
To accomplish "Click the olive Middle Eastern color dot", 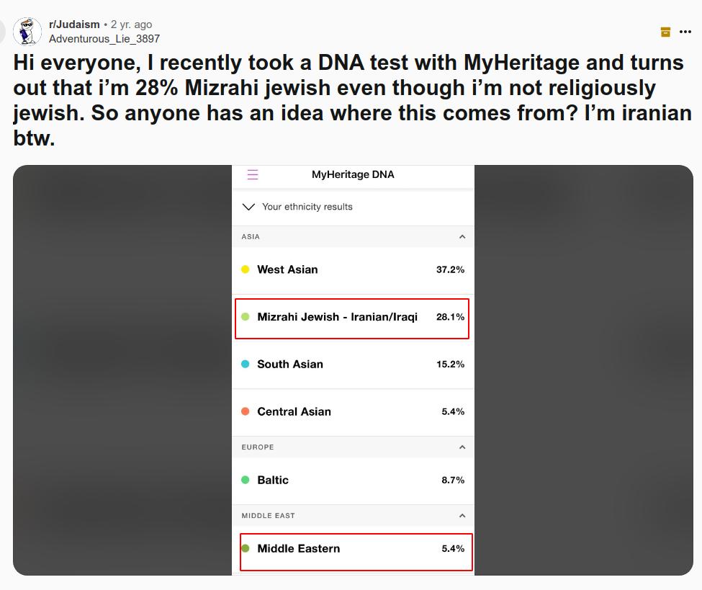I will tap(245, 549).
